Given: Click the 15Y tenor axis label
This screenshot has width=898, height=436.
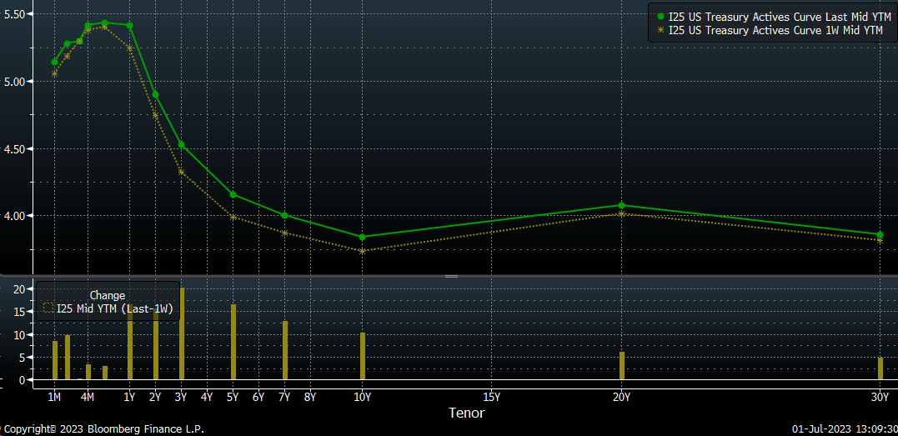Looking at the screenshot, I should click(x=491, y=397).
